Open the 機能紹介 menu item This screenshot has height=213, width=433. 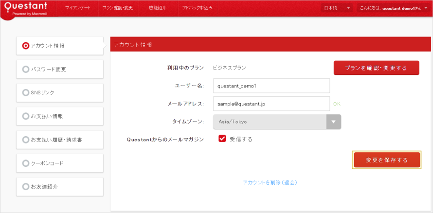(158, 8)
